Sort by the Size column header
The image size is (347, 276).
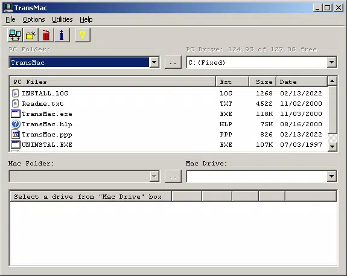point(263,82)
